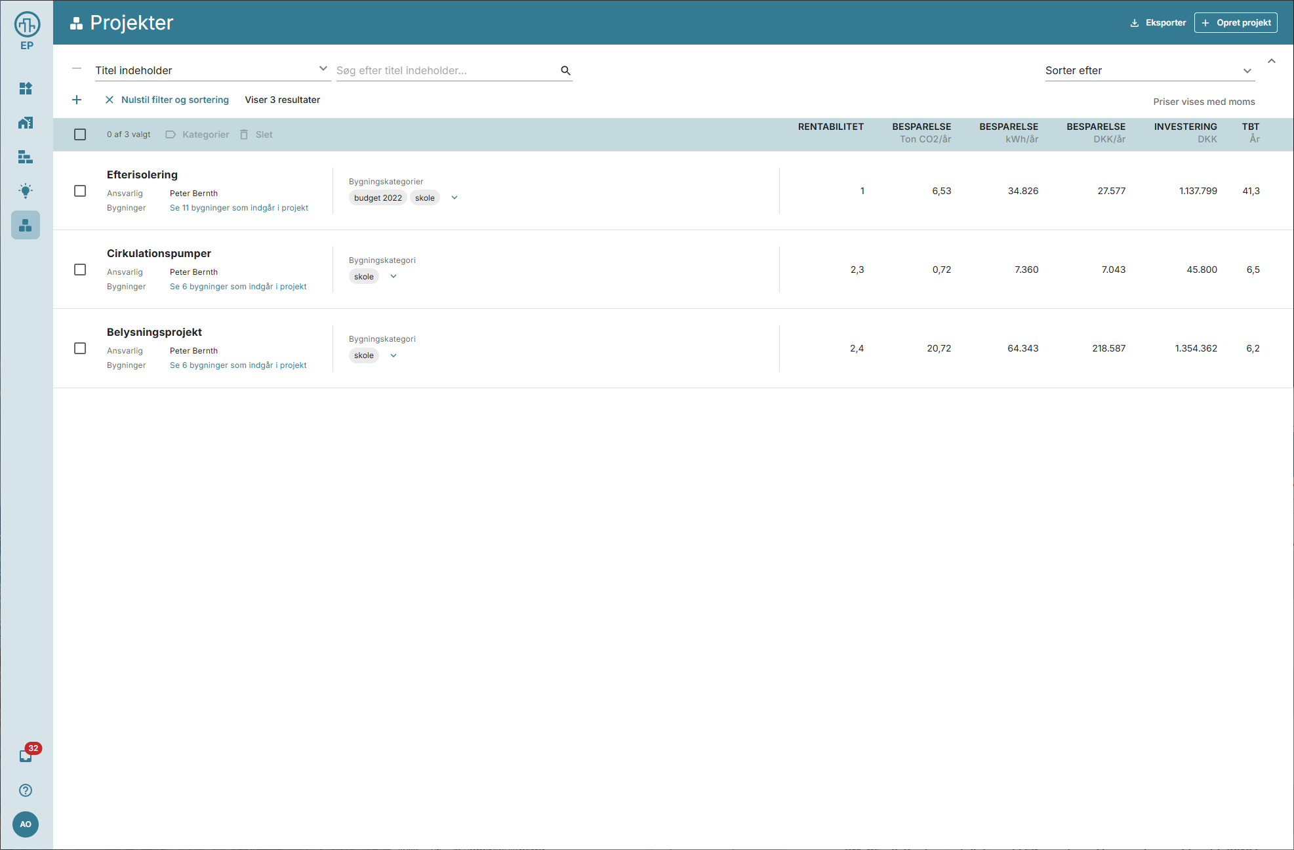Select the Efterisolering project checkbox
The height and width of the screenshot is (850, 1294).
coord(80,191)
